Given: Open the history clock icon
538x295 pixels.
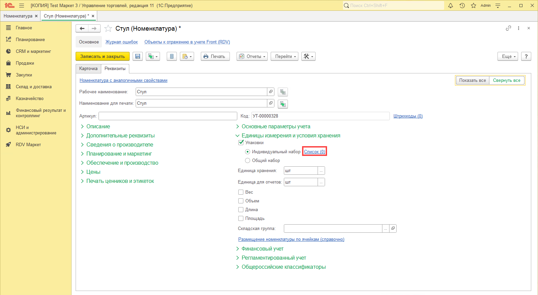Looking at the screenshot, I should (x=462, y=5).
